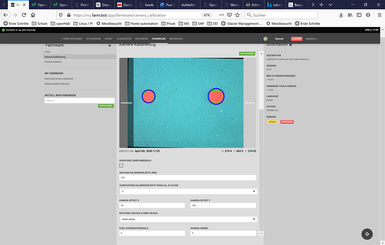Switch to the FARM DESIGNER section
Image resolution: width=385 pixels, height=245 pixels.
(x=73, y=38)
